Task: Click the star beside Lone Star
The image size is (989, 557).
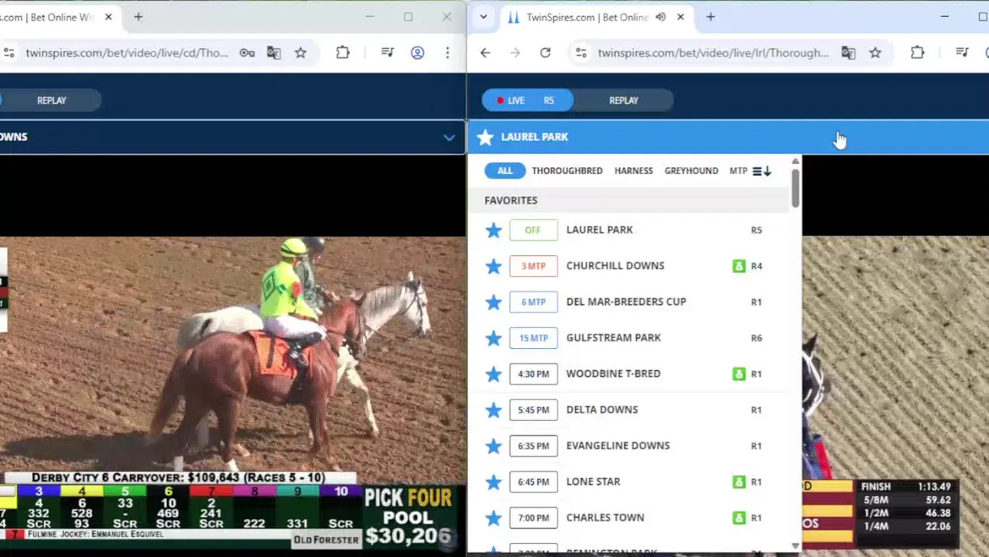Action: 493,482
